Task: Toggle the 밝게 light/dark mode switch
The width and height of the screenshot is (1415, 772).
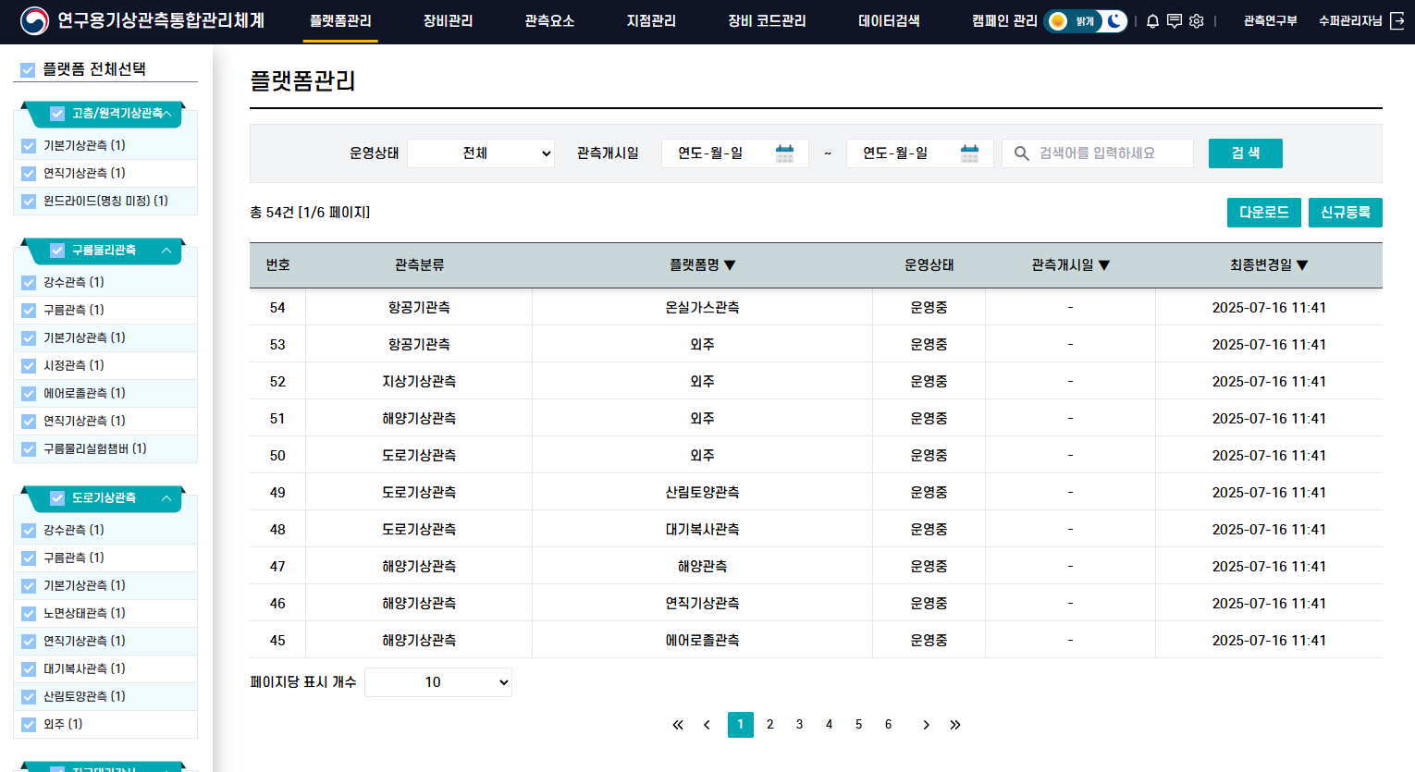Action: [x=1086, y=21]
